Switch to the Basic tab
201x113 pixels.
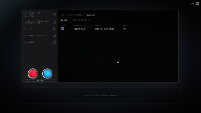tap(64, 20)
